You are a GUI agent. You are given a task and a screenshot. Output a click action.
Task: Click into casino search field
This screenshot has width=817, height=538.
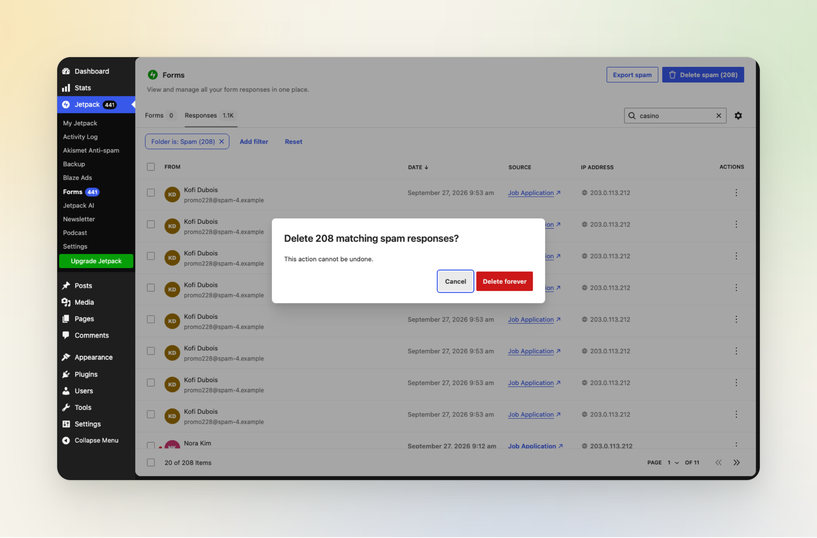click(x=675, y=116)
